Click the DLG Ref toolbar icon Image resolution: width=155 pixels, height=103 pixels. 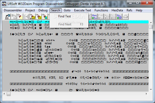pos(113,17)
